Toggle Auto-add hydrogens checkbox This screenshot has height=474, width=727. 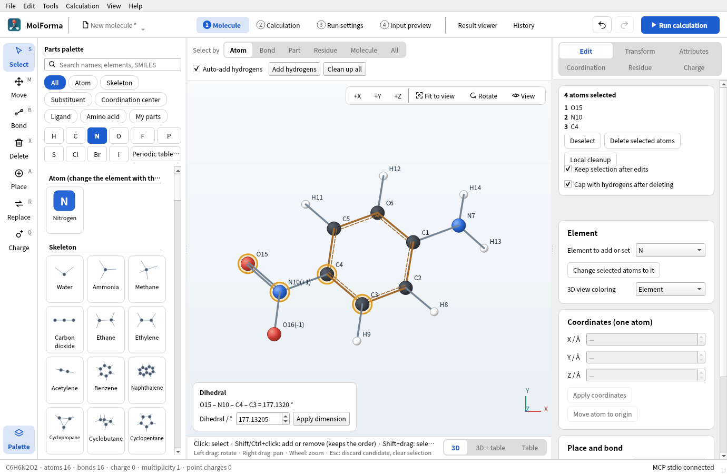[x=197, y=69]
